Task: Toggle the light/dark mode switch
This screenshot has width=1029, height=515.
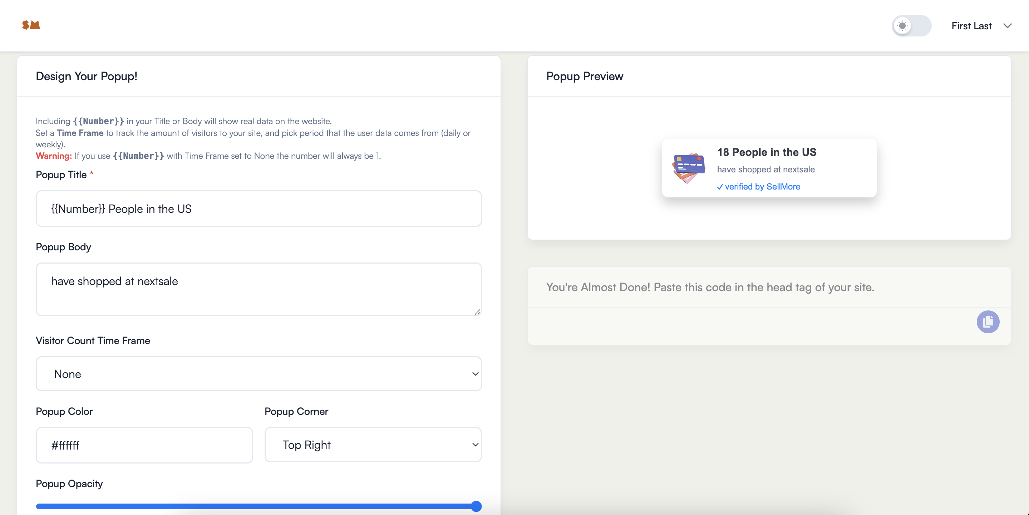Action: (911, 26)
